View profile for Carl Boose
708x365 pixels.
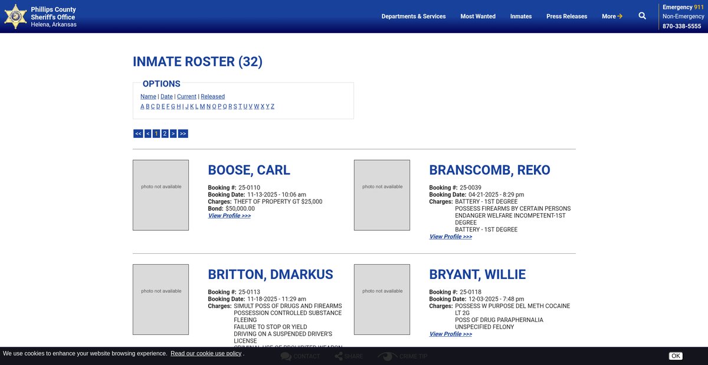tap(229, 216)
